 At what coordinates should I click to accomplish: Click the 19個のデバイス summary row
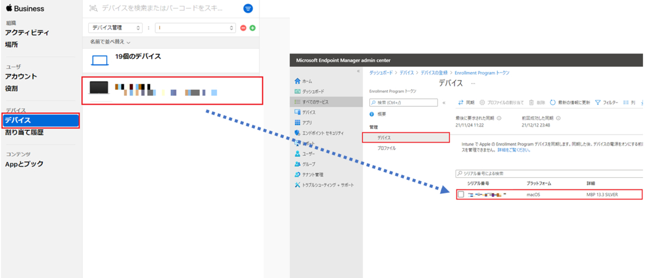click(x=172, y=61)
